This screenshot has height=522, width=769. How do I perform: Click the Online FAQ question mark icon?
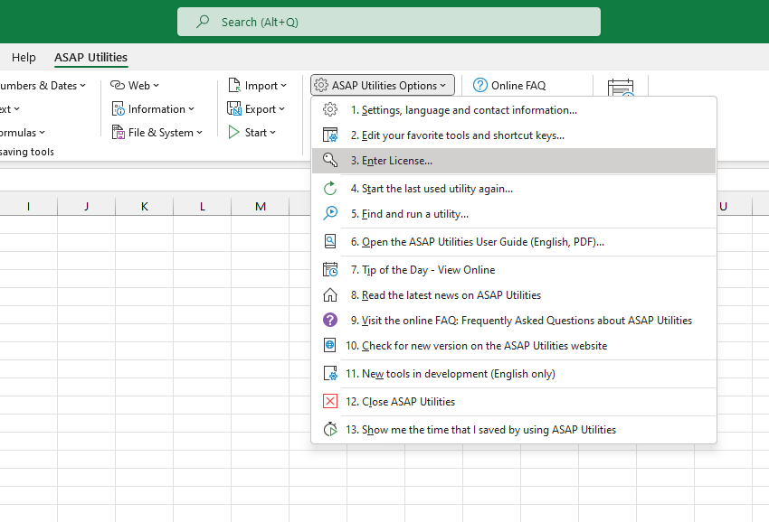point(480,85)
